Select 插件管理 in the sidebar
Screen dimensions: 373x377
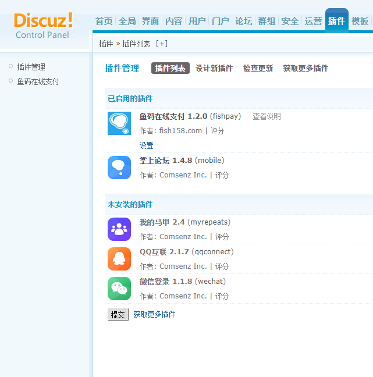(31, 67)
